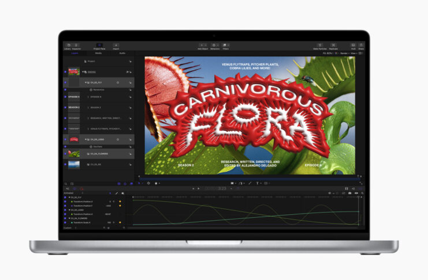Select the Text tool under canvas

tap(258, 183)
